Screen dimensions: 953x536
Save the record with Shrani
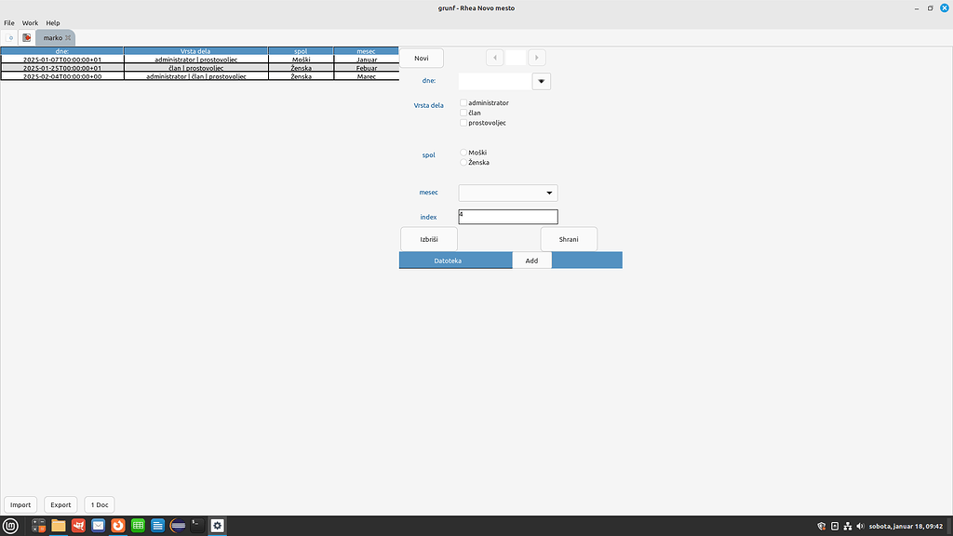[568, 238]
